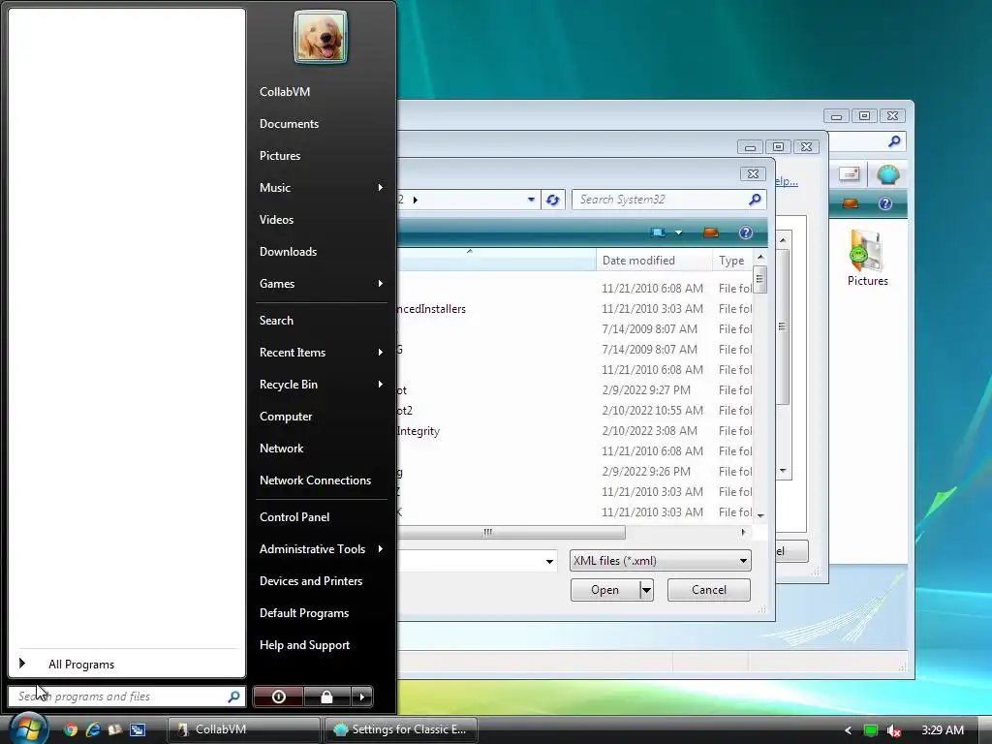Open Computer from Start menu
Screen dimensions: 992x744
pos(286,417)
